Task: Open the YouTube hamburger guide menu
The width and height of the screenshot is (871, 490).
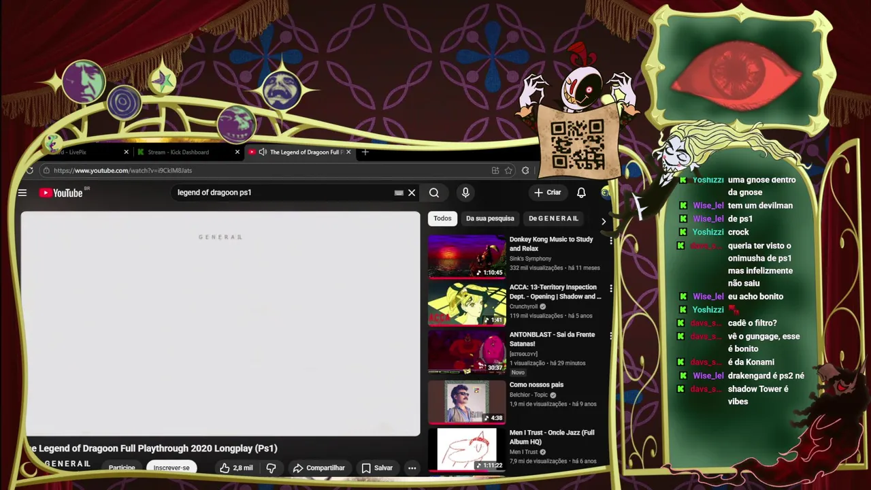Action: click(22, 193)
